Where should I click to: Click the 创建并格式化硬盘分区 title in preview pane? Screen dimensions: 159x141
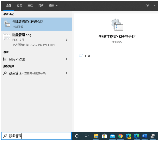click(x=117, y=37)
